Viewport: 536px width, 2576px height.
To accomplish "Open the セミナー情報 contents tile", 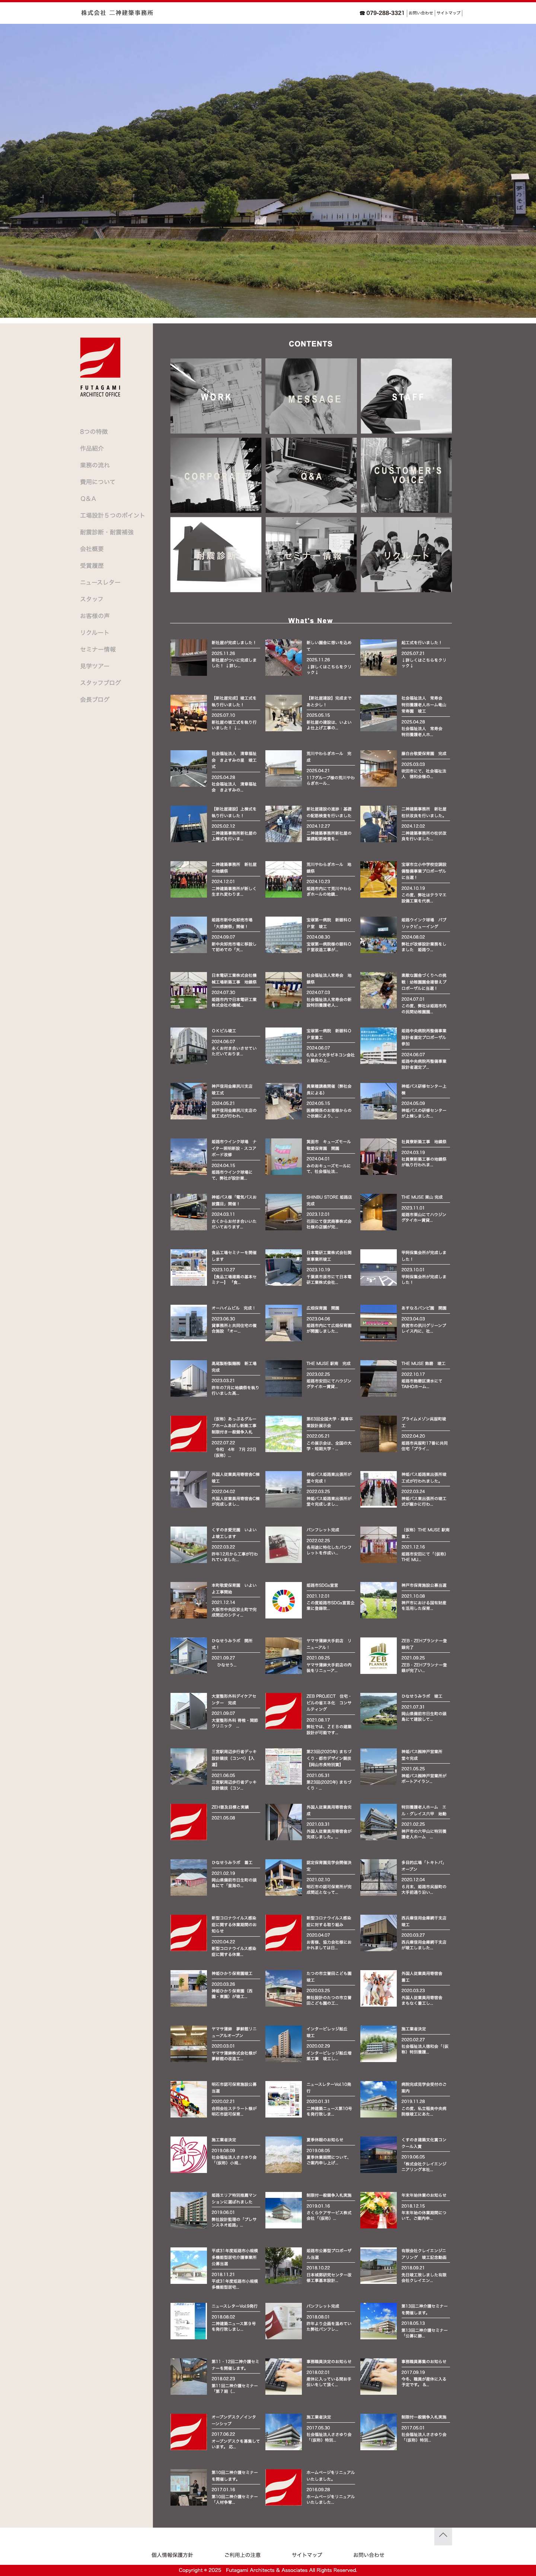I will coord(311,554).
